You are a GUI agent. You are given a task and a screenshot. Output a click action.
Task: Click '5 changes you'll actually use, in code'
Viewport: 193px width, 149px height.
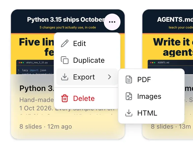[68, 27]
